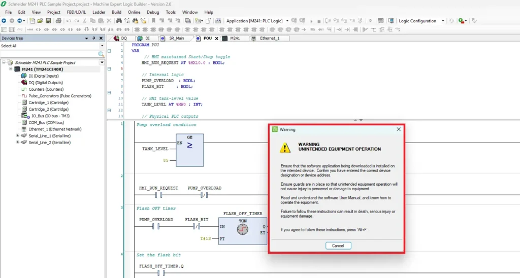Select COM_Bus (COM bus) tree item

tap(46, 122)
